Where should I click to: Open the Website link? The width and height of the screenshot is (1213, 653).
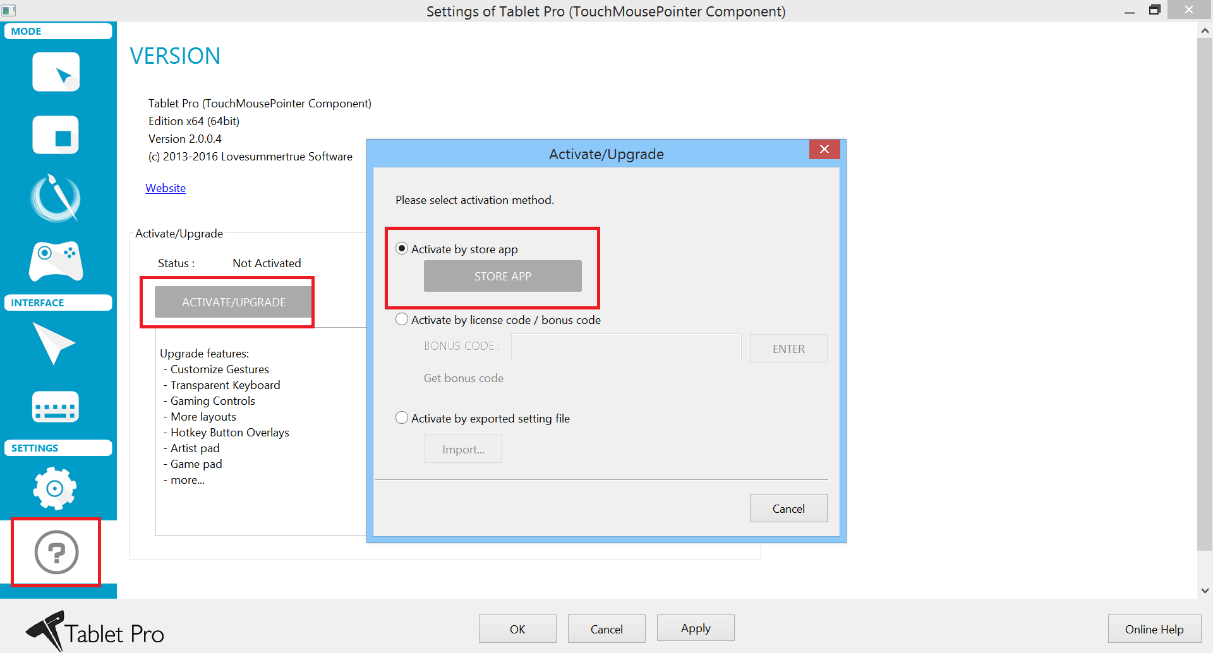click(166, 188)
